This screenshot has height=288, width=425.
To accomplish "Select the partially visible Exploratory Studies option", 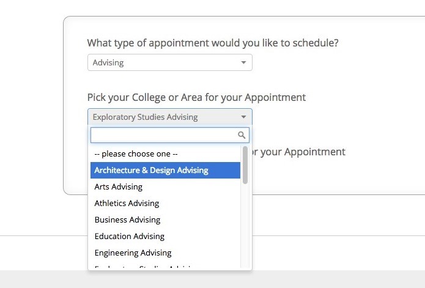I will [x=144, y=267].
